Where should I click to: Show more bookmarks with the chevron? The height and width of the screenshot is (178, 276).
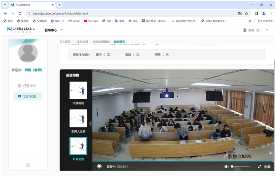(250, 21)
